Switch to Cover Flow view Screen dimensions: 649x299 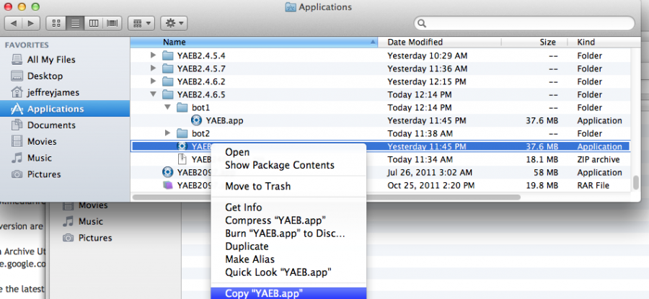coord(112,23)
